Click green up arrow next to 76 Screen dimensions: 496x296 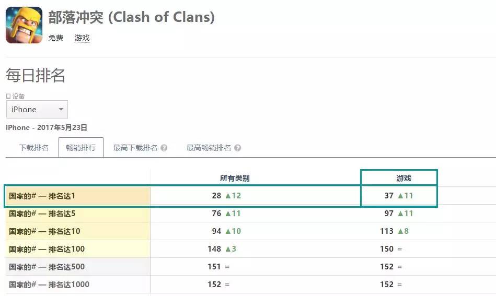[x=228, y=214]
